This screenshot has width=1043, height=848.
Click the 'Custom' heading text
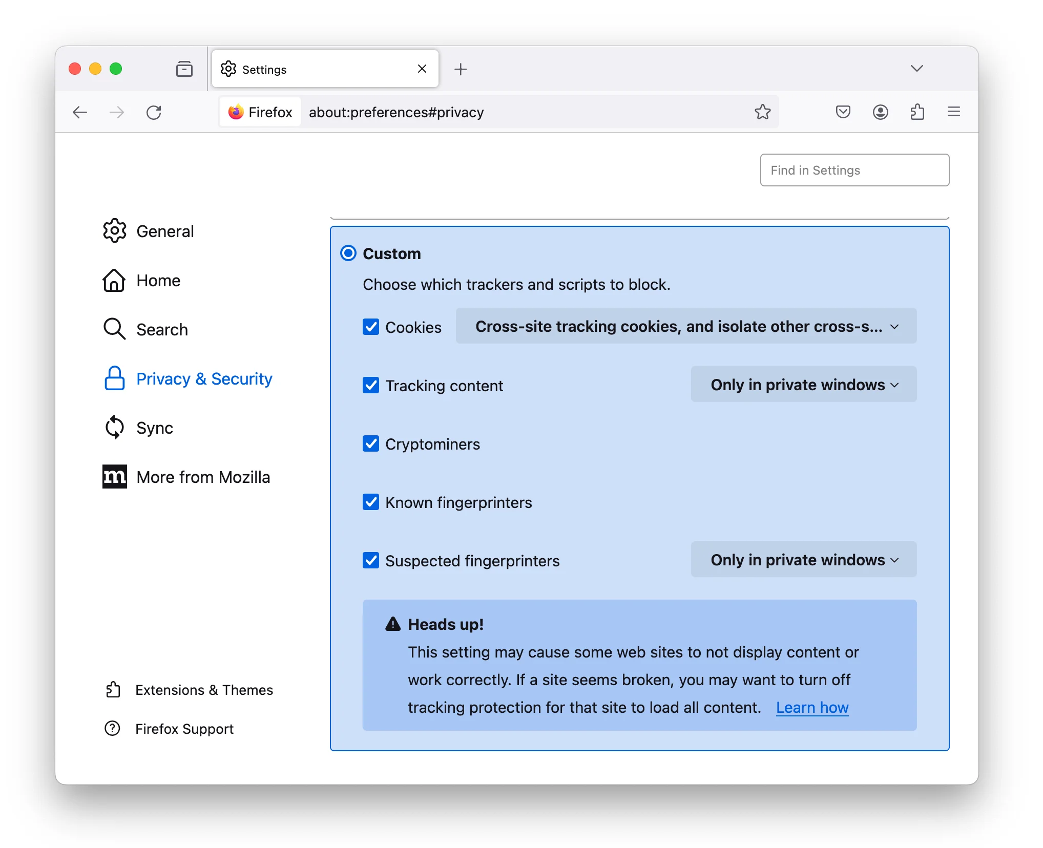pos(391,253)
